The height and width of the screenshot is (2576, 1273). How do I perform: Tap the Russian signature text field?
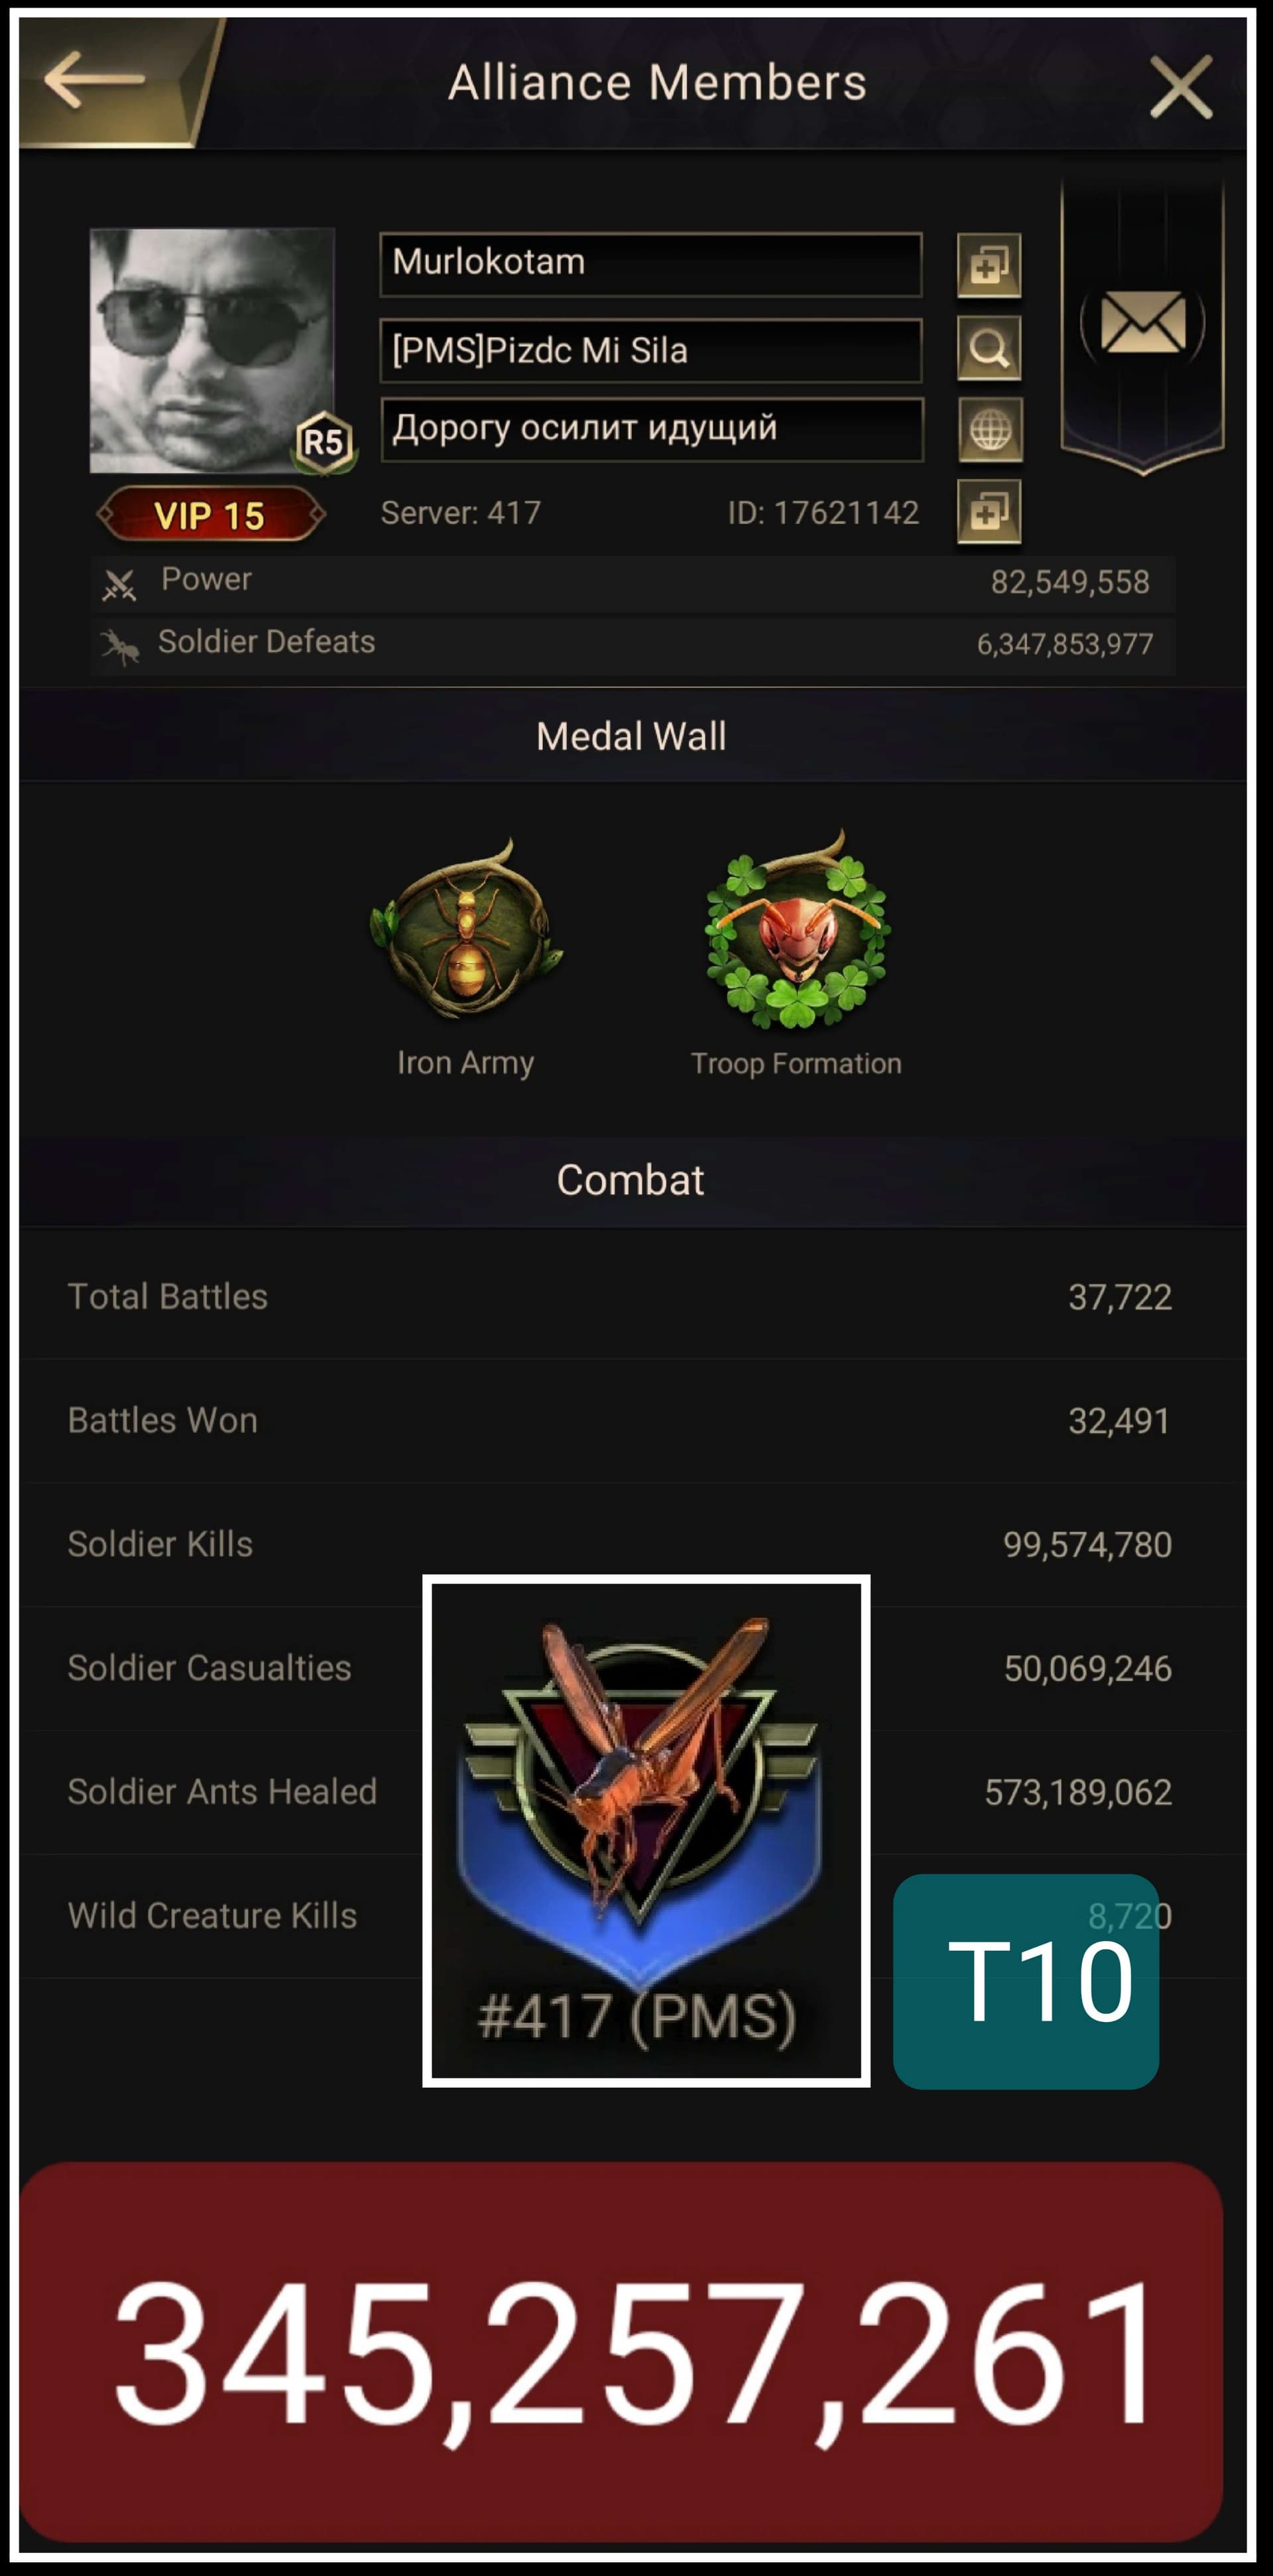coord(652,429)
